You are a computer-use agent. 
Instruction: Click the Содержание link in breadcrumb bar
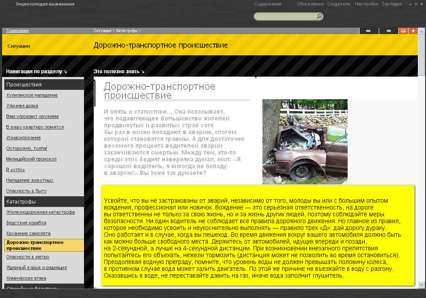(17, 31)
